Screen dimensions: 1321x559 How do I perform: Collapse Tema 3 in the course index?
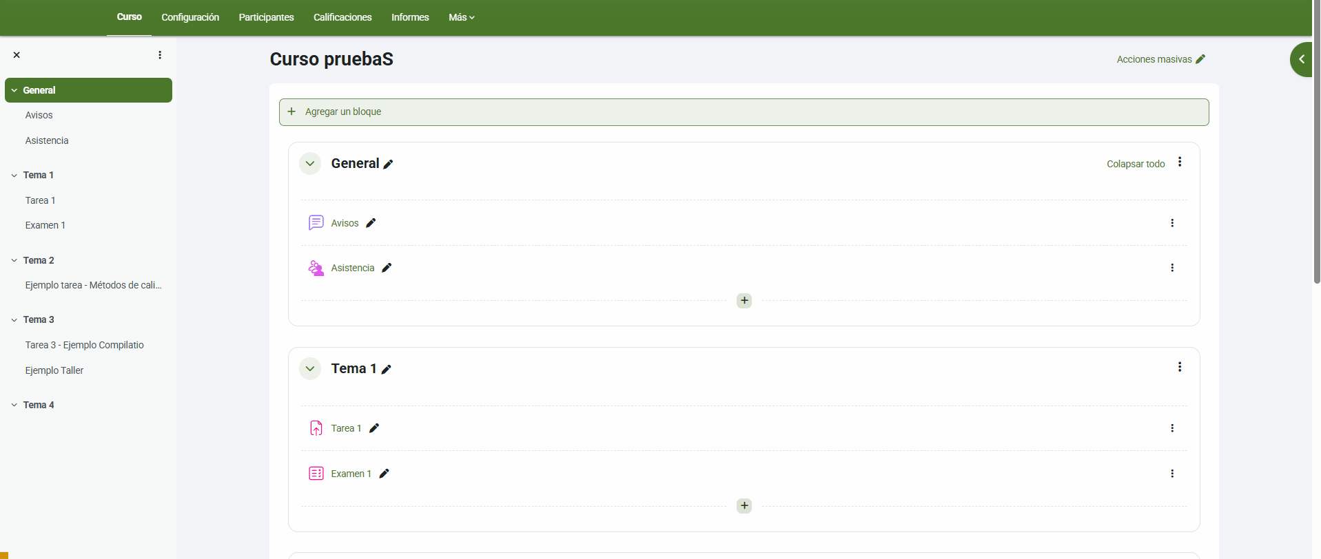pos(14,320)
